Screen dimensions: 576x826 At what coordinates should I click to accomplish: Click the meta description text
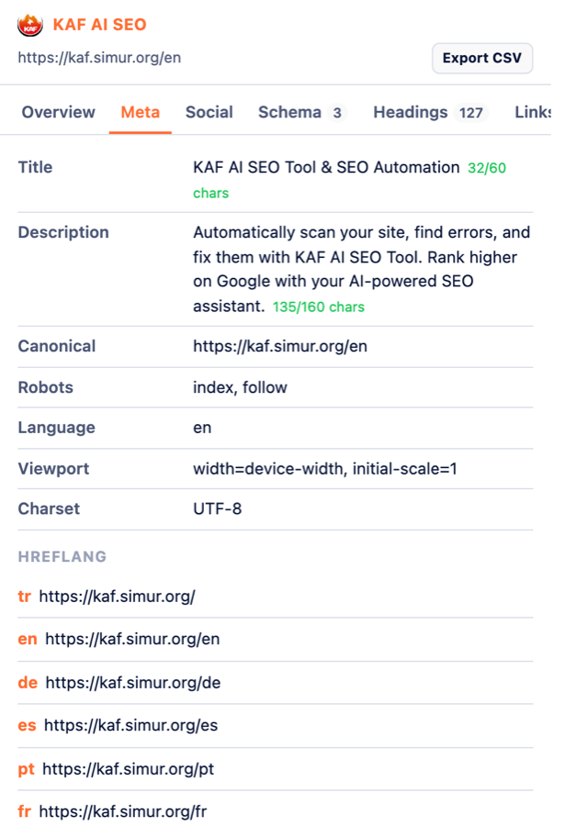(361, 269)
